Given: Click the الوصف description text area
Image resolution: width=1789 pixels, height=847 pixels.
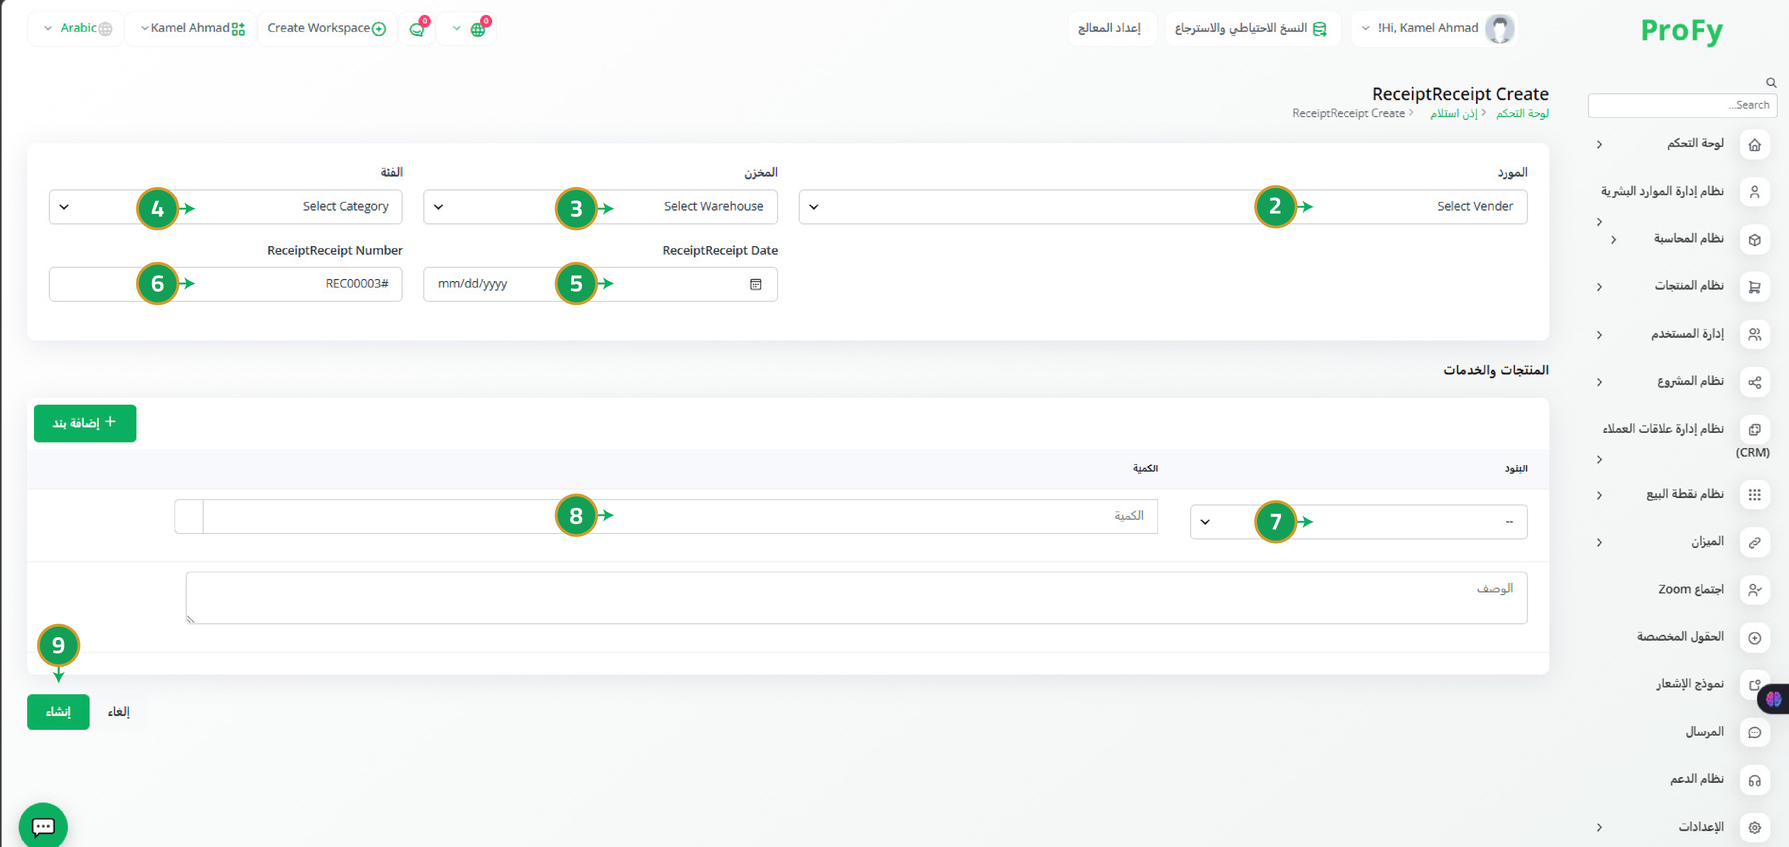Looking at the screenshot, I should pos(856,598).
